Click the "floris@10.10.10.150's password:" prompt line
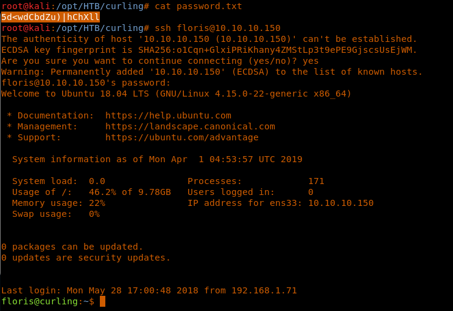 coord(86,83)
